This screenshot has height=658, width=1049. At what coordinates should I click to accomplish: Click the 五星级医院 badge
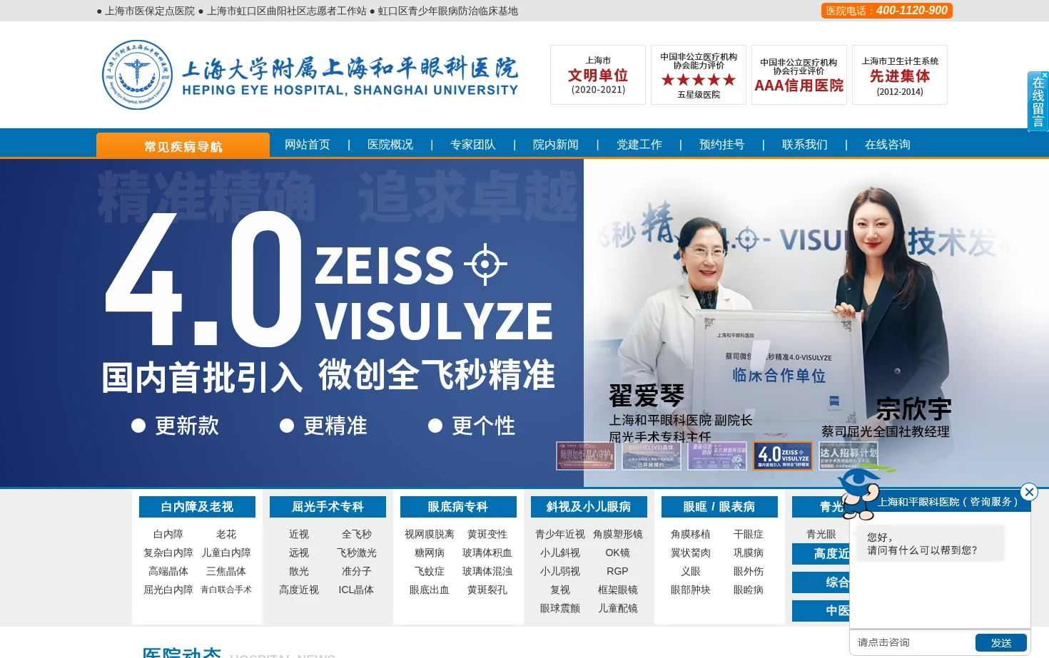699,75
